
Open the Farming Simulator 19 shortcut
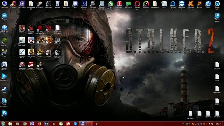tap(31, 66)
